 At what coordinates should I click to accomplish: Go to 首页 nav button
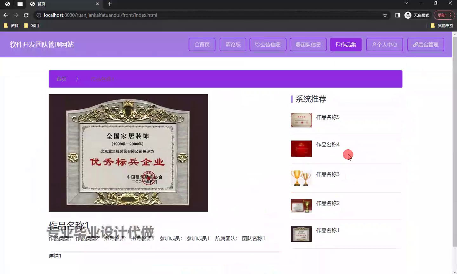(202, 44)
